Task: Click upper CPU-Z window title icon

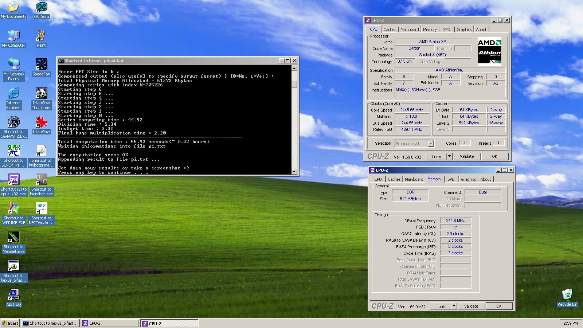Action: (x=368, y=20)
